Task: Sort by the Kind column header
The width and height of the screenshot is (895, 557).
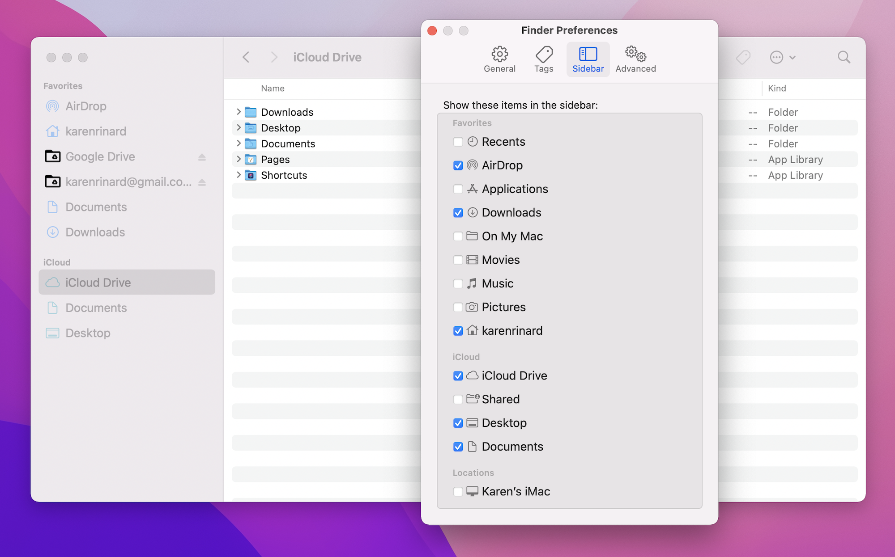Action: [x=777, y=89]
